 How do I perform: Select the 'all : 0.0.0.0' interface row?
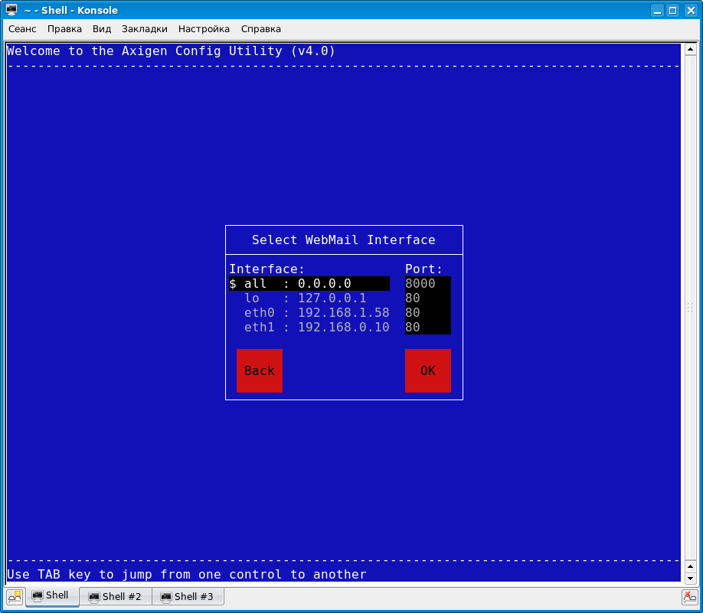(309, 284)
